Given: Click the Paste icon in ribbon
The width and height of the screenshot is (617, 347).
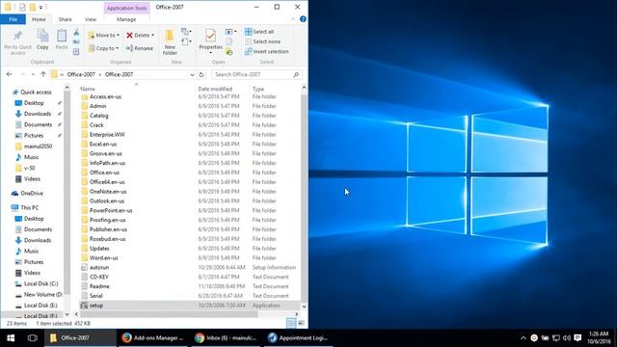Looking at the screenshot, I should (62, 36).
